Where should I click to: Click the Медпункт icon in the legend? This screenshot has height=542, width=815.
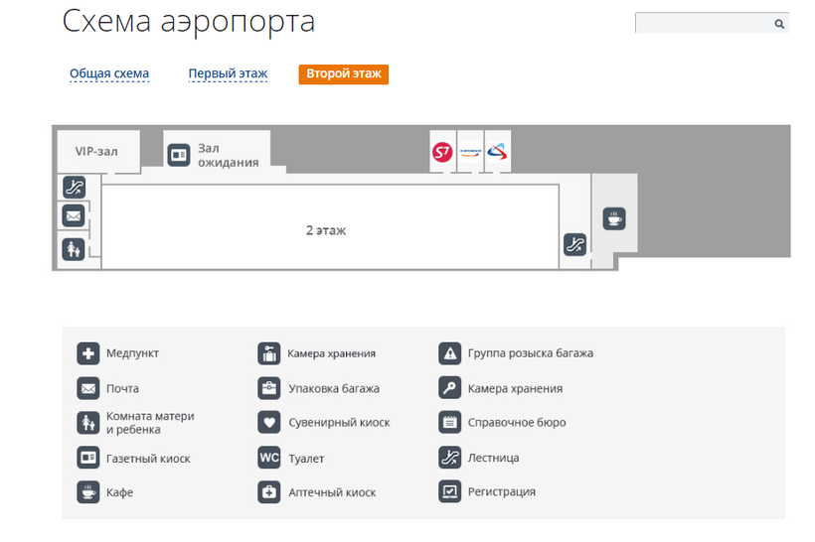(88, 353)
